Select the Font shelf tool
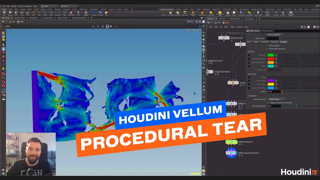The width and height of the screenshot is (320, 180). coord(78,13)
